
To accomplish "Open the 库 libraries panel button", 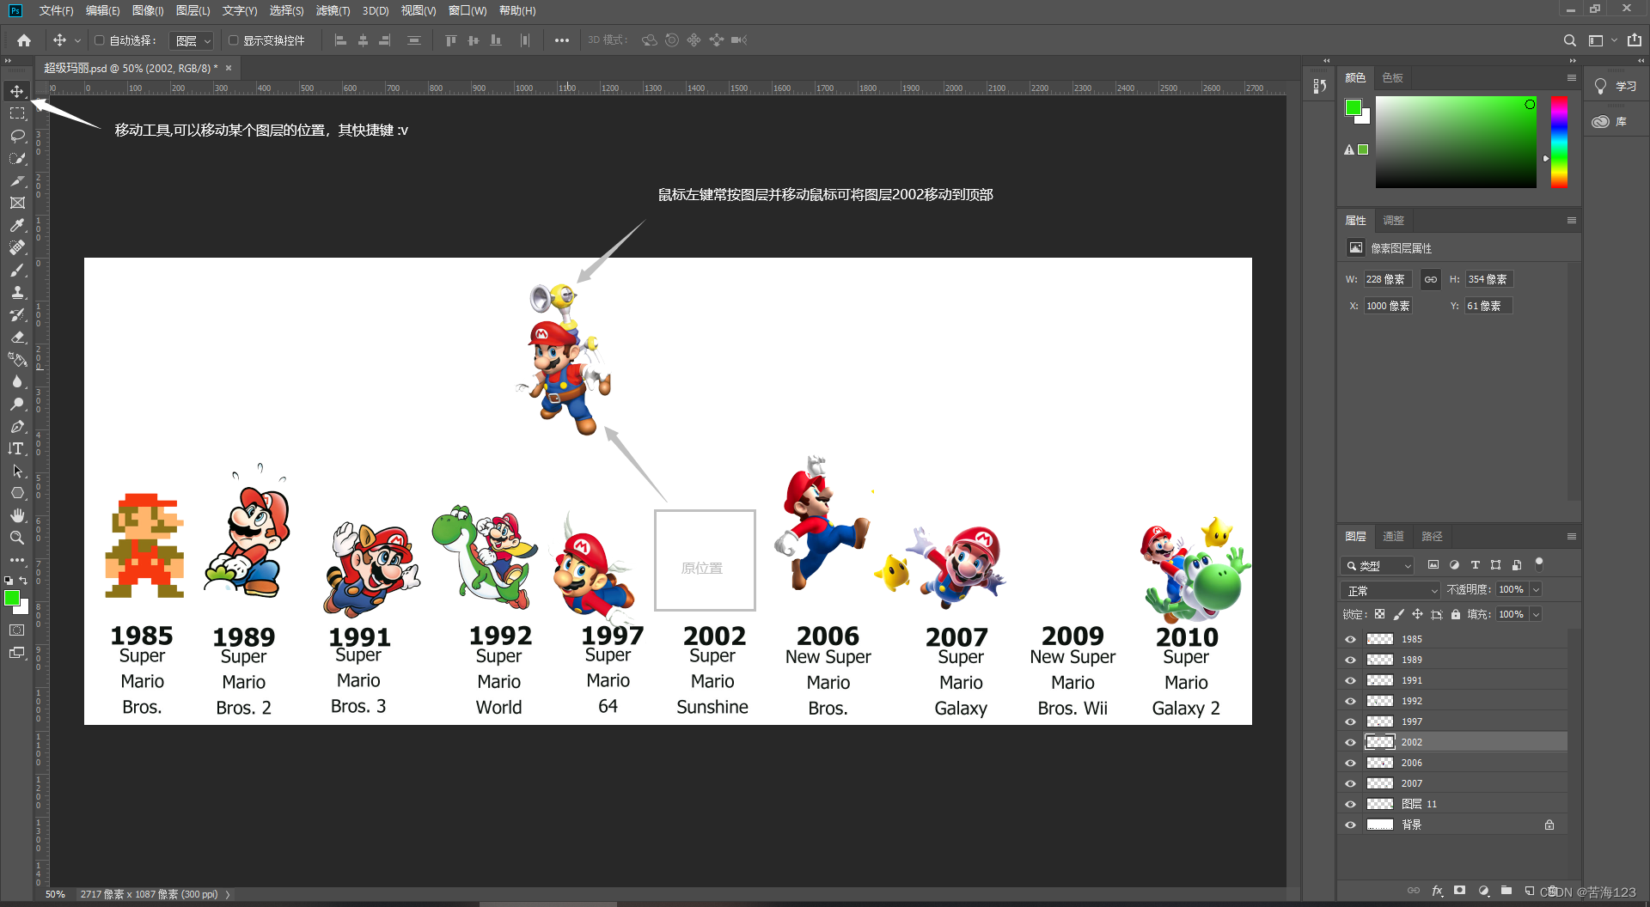I will (x=1610, y=122).
